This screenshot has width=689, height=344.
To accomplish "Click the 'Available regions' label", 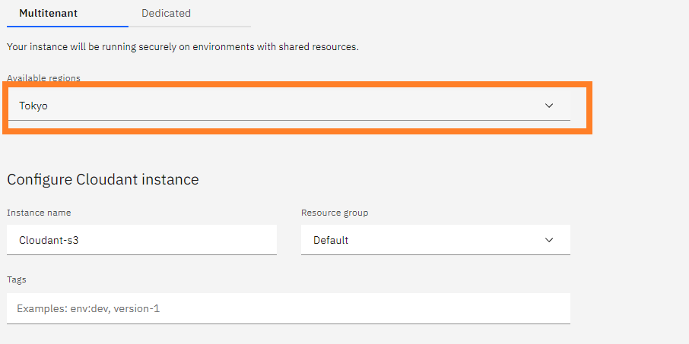I will tap(43, 78).
